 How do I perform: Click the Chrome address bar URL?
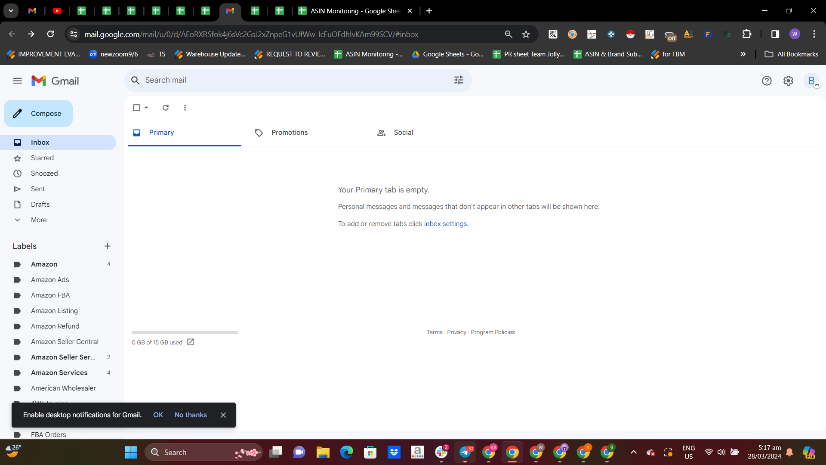pyautogui.click(x=251, y=34)
